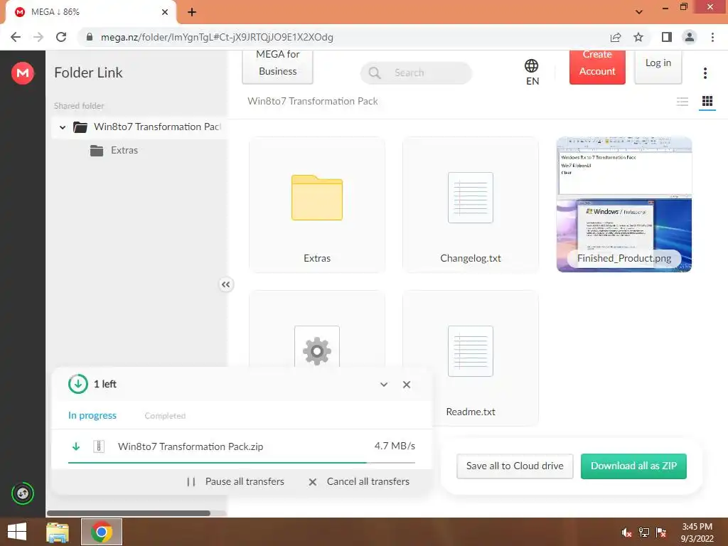728x546 pixels.
Task: Select the MEGA browser tab
Action: [90, 12]
